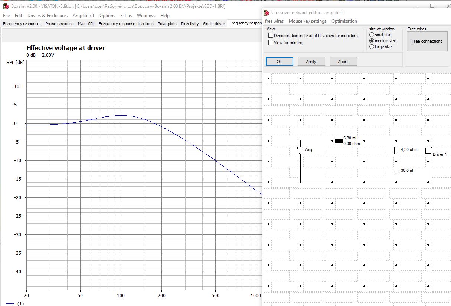Click the 30,0 µF capacitor value
The width and height of the screenshot is (451, 306).
(407, 170)
